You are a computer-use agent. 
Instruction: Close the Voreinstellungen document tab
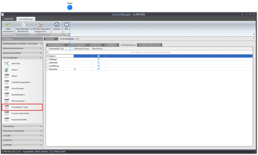coord(77,39)
